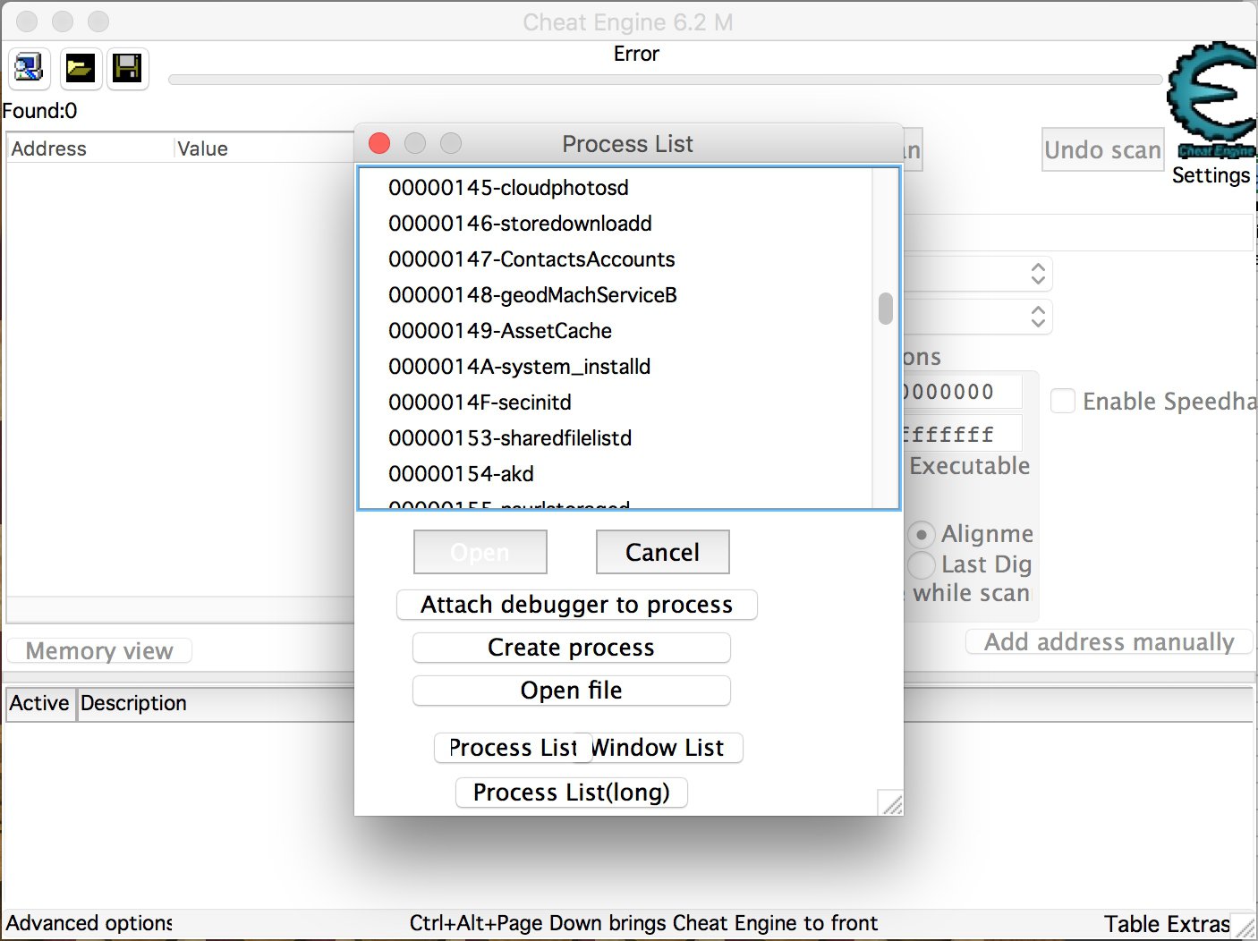The height and width of the screenshot is (941, 1258).
Task: Click the Create process button
Action: point(571,647)
